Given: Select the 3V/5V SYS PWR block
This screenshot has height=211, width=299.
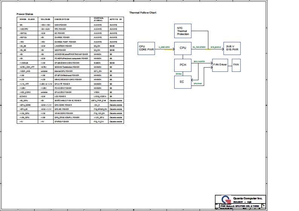Looking at the screenshot, I should (x=232, y=48).
